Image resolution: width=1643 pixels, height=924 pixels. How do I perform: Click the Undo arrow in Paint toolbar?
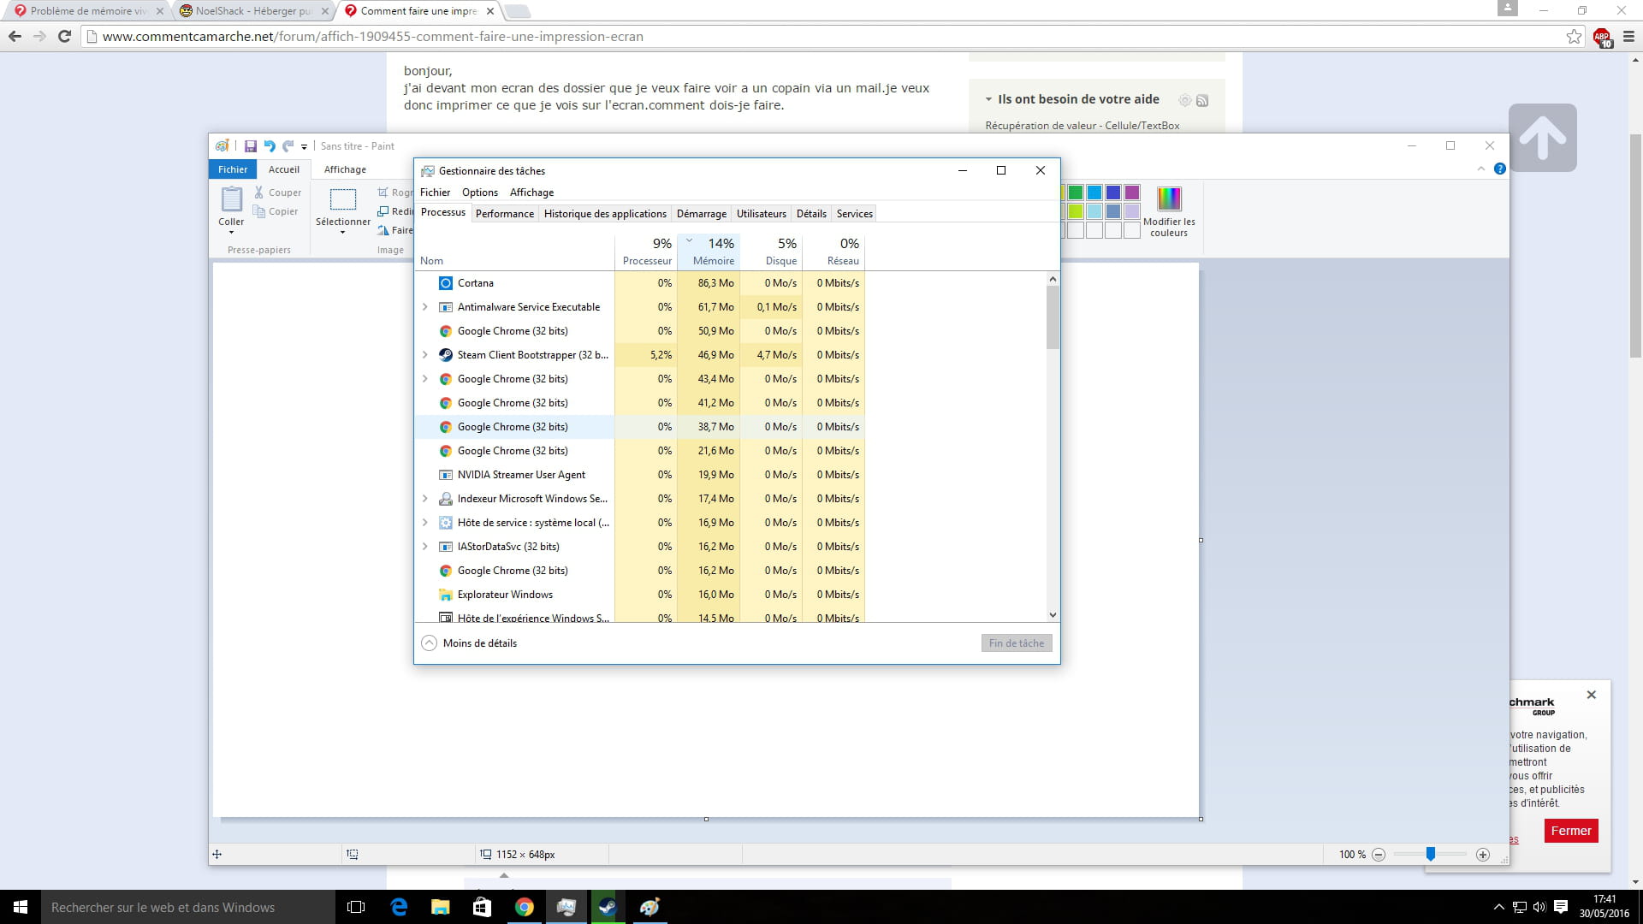point(270,146)
